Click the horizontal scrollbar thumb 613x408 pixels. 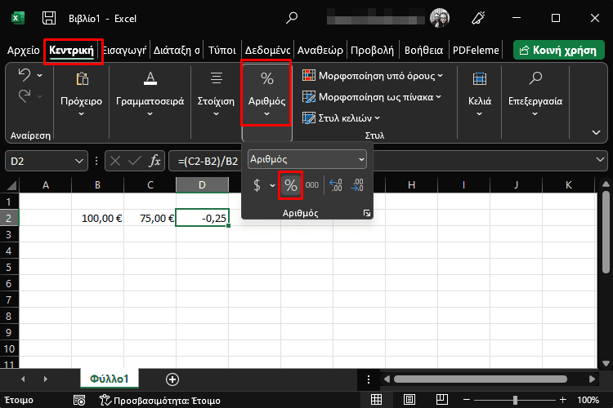(481, 379)
